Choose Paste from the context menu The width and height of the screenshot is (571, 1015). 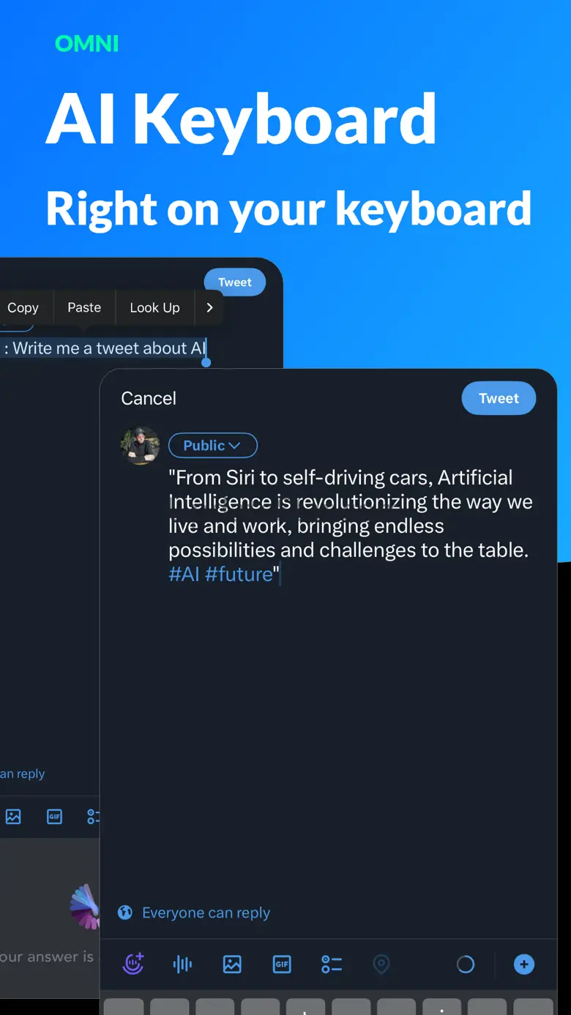pyautogui.click(x=84, y=308)
